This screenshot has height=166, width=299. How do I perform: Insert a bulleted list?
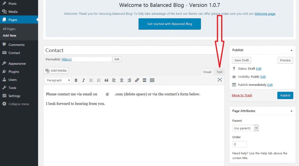91,80
